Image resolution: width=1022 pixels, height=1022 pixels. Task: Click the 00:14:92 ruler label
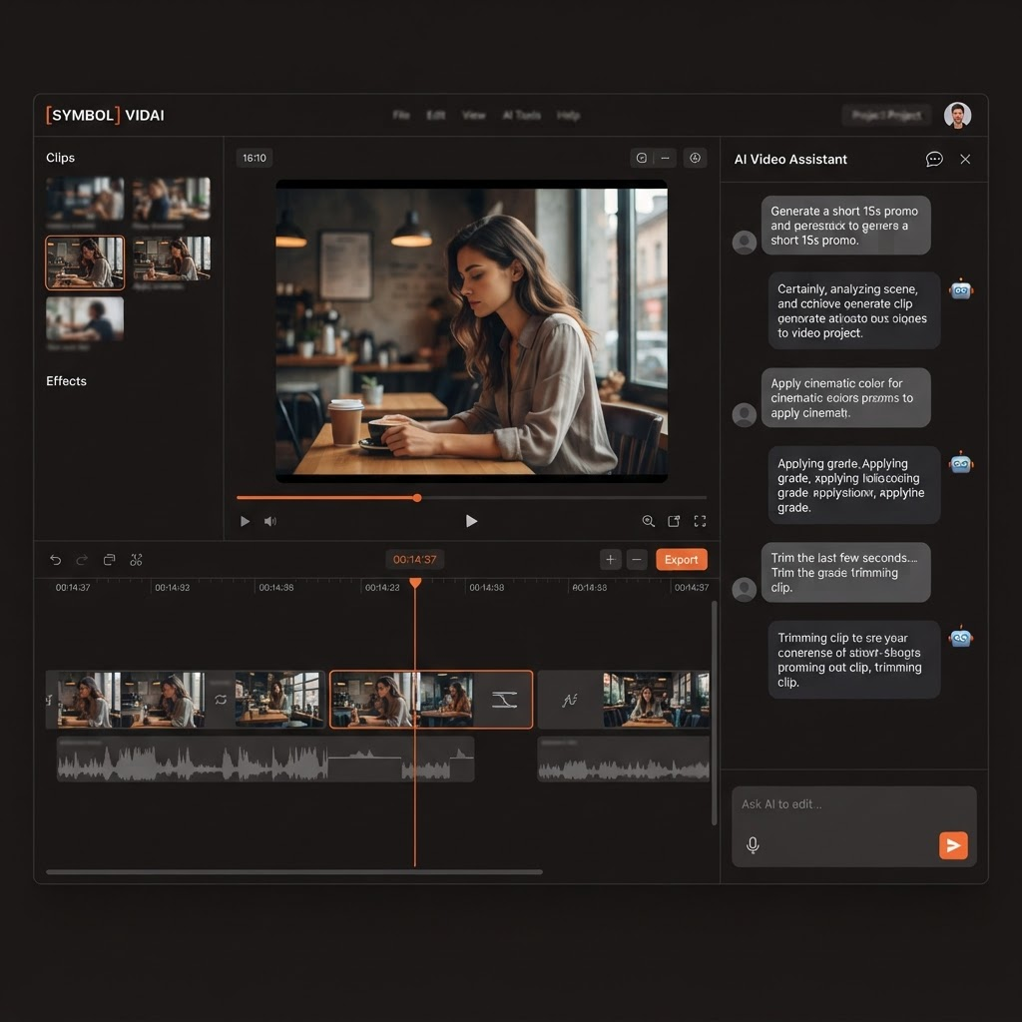(x=172, y=587)
